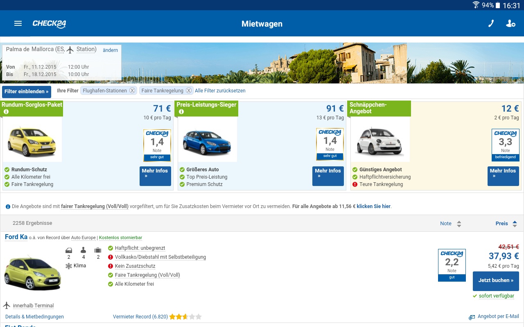The height and width of the screenshot is (327, 524).
Task: Tap the phone call icon
Action: pyautogui.click(x=491, y=24)
